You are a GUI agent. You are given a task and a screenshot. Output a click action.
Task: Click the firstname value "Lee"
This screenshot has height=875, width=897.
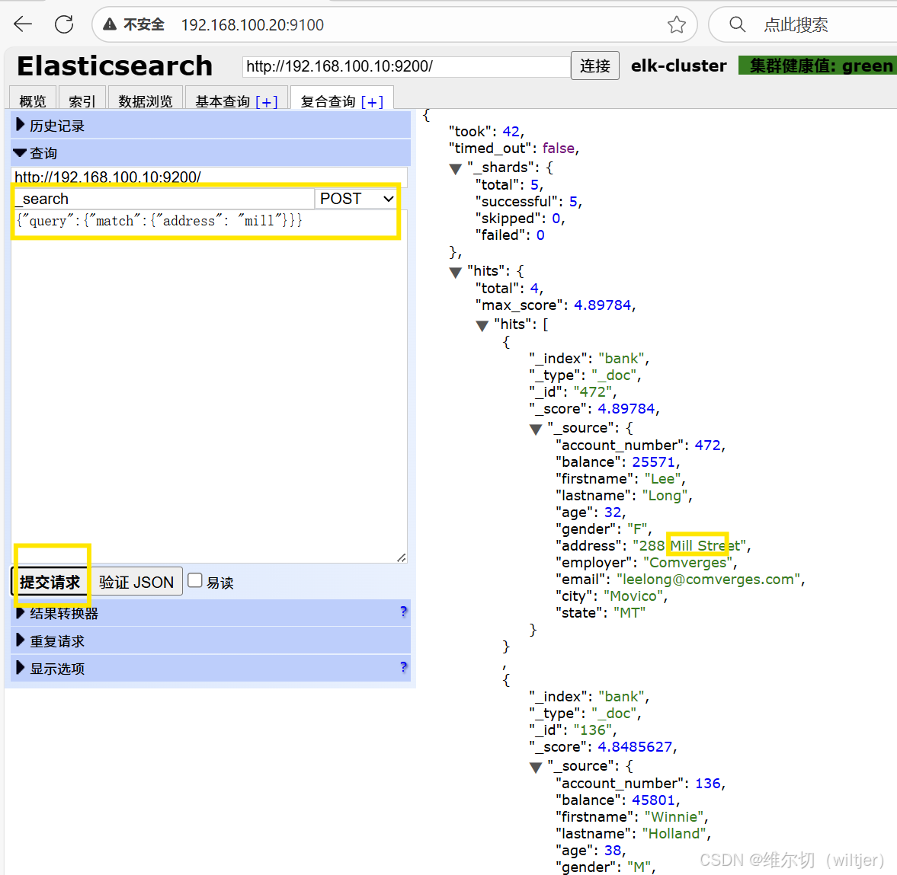click(x=662, y=479)
